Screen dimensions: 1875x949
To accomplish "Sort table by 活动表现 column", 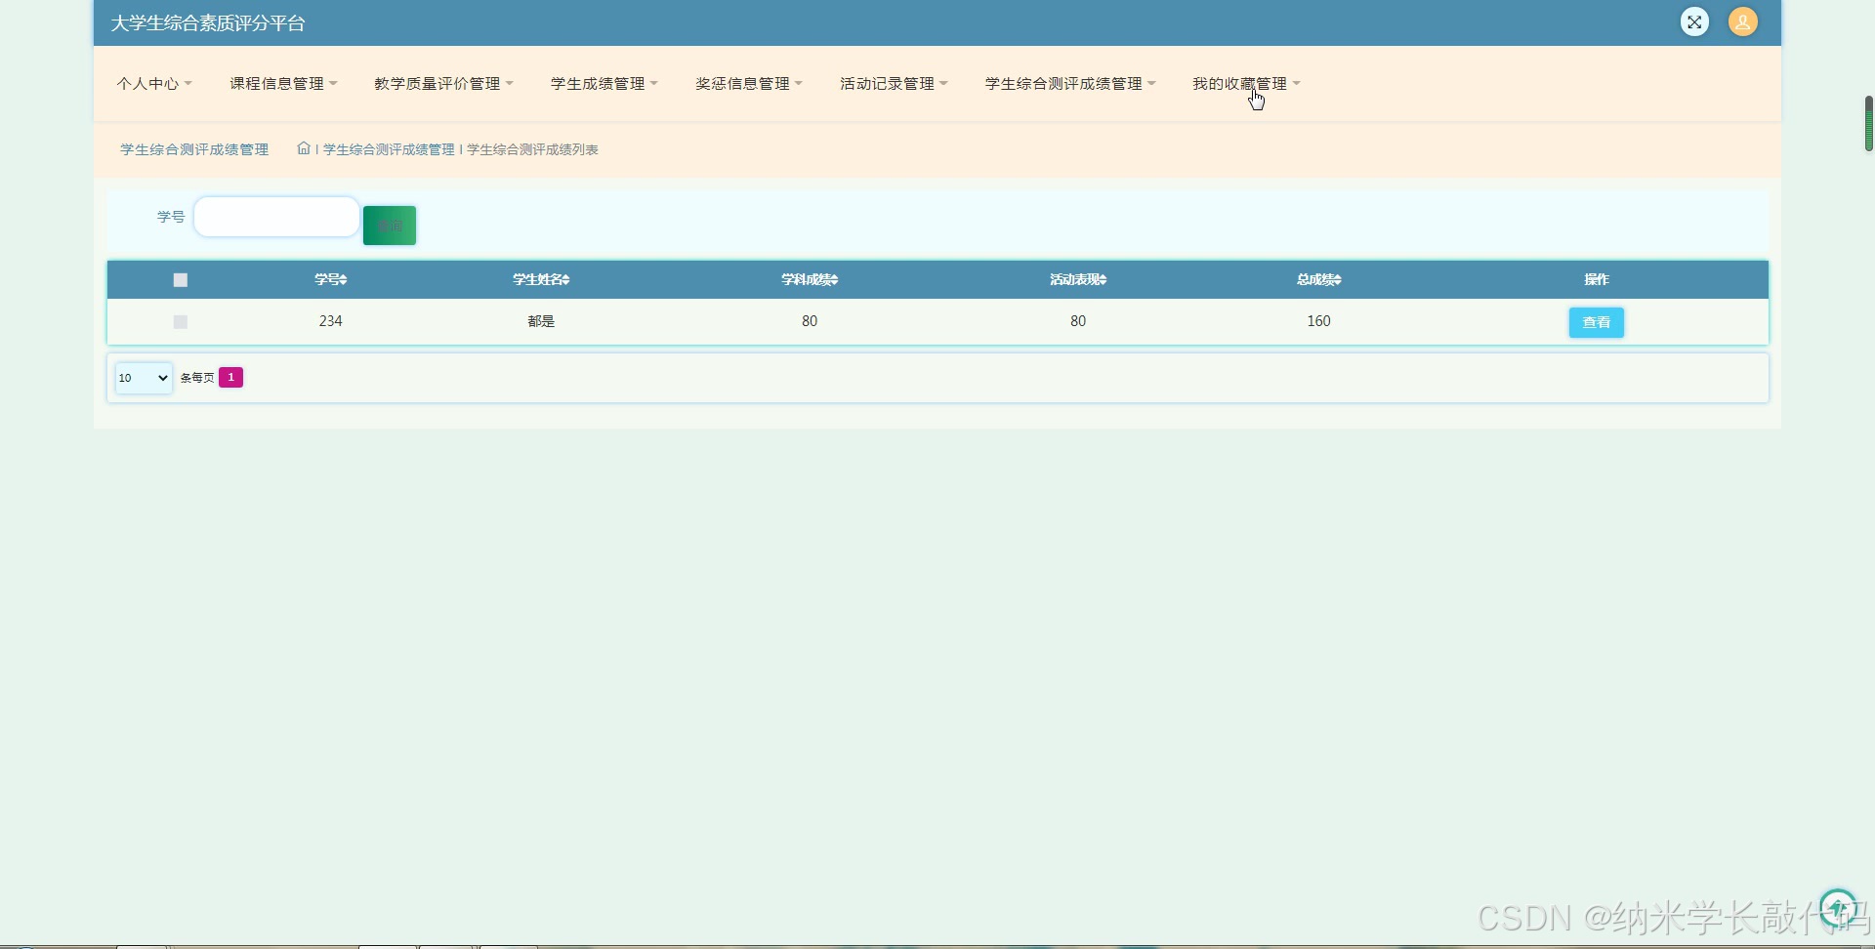I will [x=1078, y=279].
